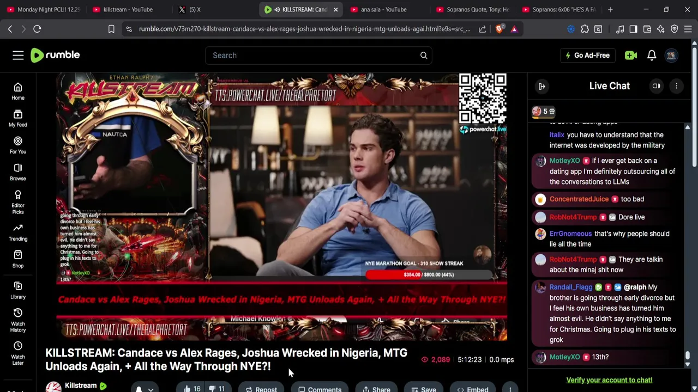
Task: Click the Randall_Flagg username in chat
Action: pyautogui.click(x=571, y=287)
